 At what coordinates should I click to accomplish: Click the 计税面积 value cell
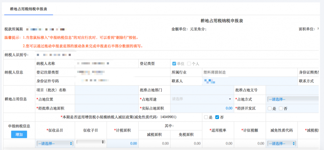(x=122, y=144)
